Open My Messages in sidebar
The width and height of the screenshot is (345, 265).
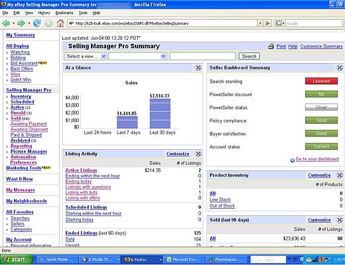pos(21,190)
